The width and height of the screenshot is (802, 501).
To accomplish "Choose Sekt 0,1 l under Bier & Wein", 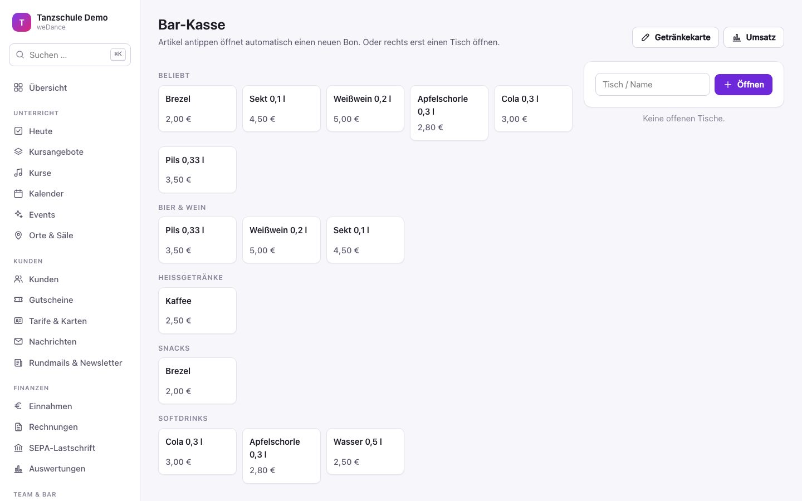I will 365,240.
